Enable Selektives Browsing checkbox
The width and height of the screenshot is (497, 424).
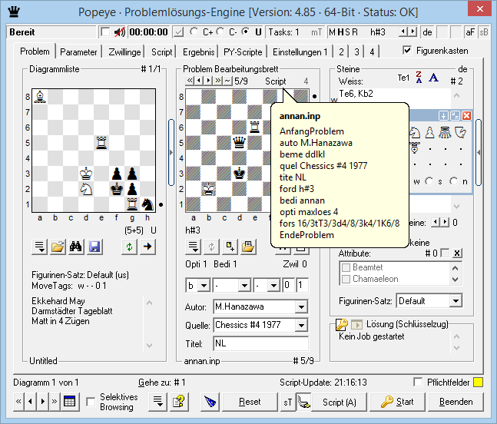(x=91, y=402)
